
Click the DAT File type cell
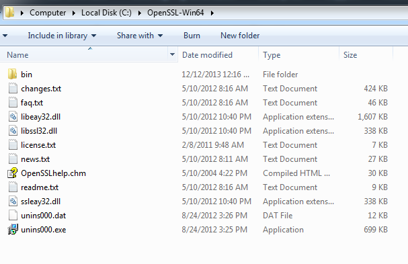[278, 216]
